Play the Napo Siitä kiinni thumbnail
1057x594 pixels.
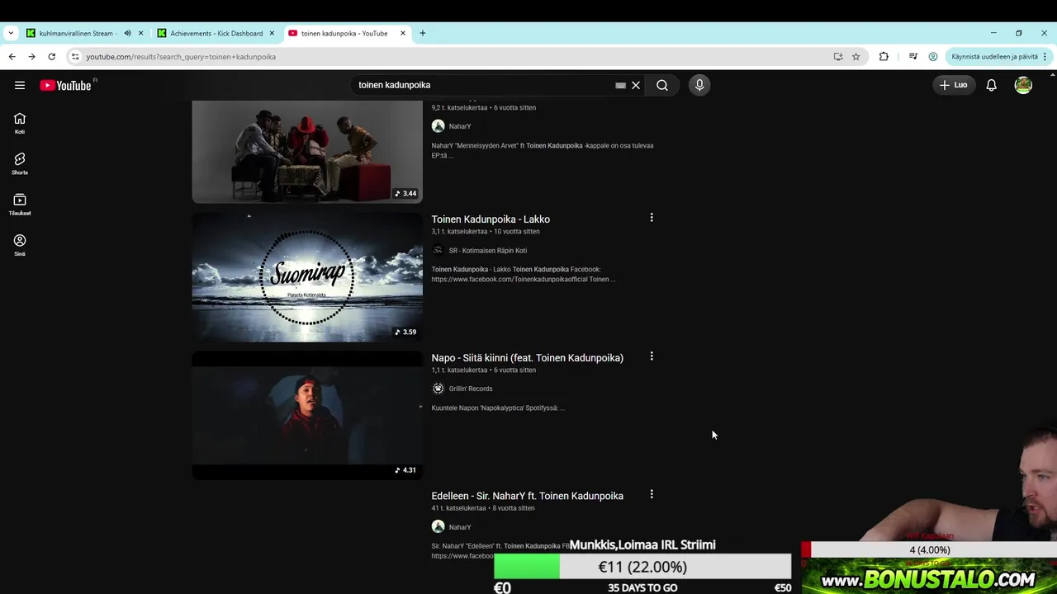(307, 416)
